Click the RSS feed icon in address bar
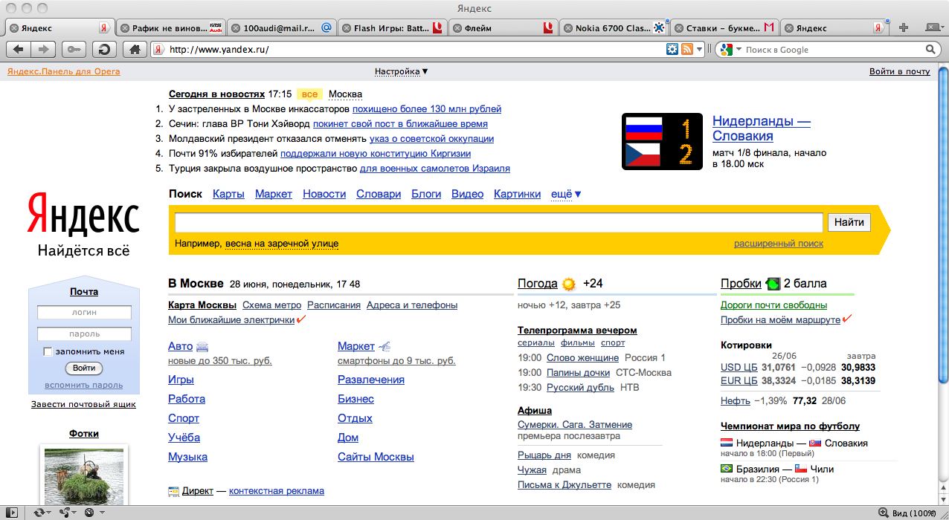The width and height of the screenshot is (949, 520). coord(687,50)
